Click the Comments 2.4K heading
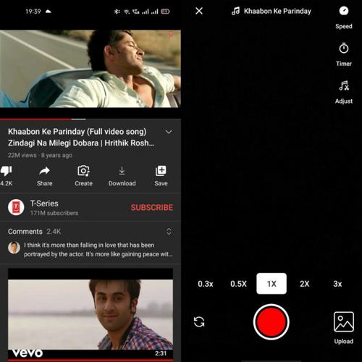The height and width of the screenshot is (362, 362). pos(34,232)
